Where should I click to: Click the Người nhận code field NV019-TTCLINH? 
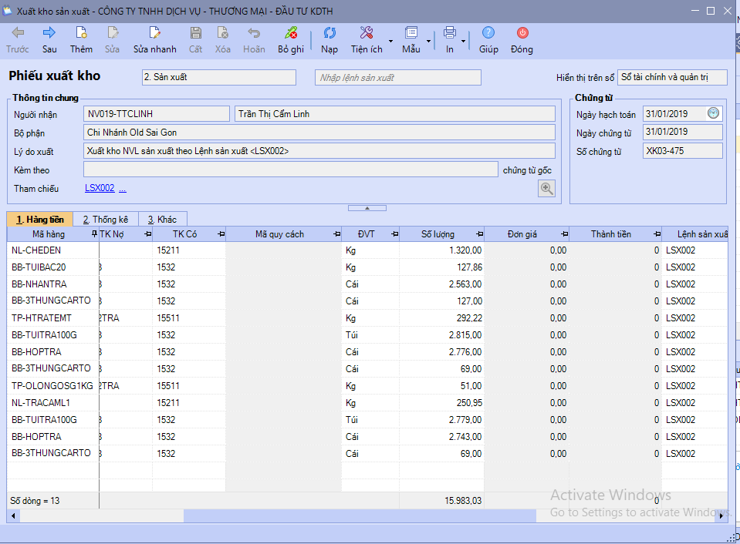(x=157, y=113)
